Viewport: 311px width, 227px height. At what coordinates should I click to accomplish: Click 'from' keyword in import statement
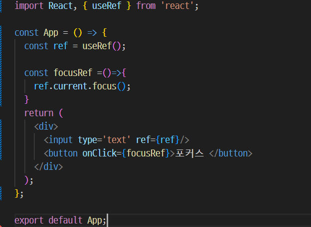tap(146, 6)
